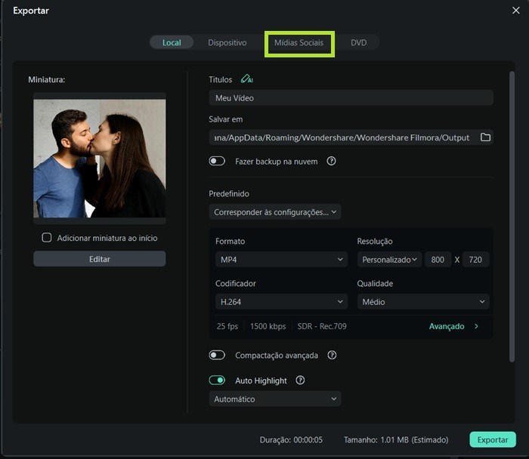The width and height of the screenshot is (529, 459).
Task: Switch to the Mídias Sociais tab
Action: [x=299, y=43]
